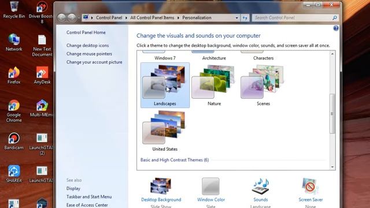The height and width of the screenshot is (208, 370).
Task: Click the Control Panel icon in address bar
Action: click(x=86, y=17)
